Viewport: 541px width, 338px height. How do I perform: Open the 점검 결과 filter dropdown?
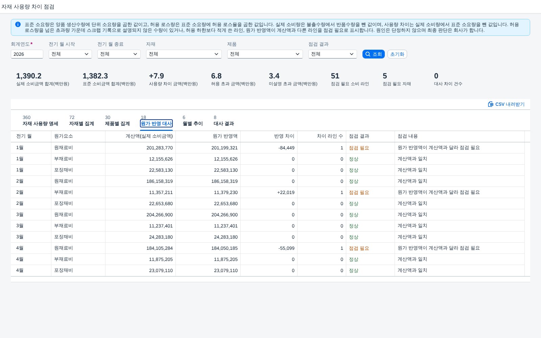click(x=333, y=54)
